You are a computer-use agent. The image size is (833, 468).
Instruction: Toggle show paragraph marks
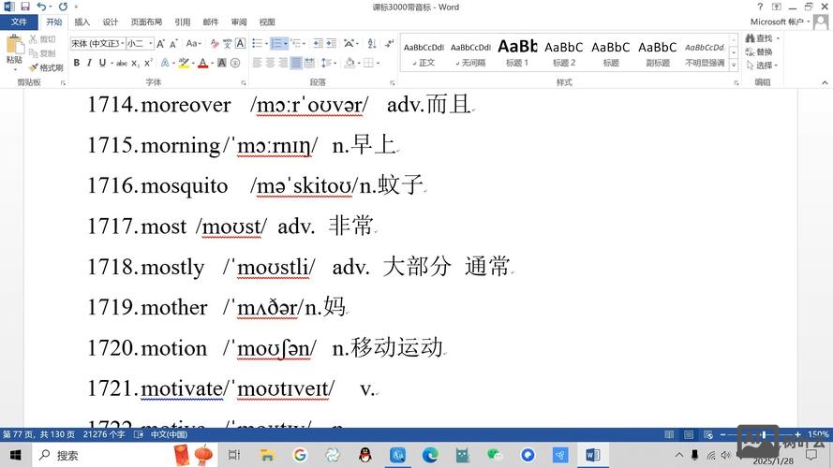coord(390,43)
